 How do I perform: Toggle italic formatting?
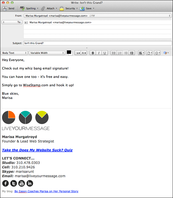[99, 53]
